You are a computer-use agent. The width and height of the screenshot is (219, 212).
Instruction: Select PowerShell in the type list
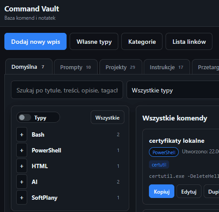point(46,150)
